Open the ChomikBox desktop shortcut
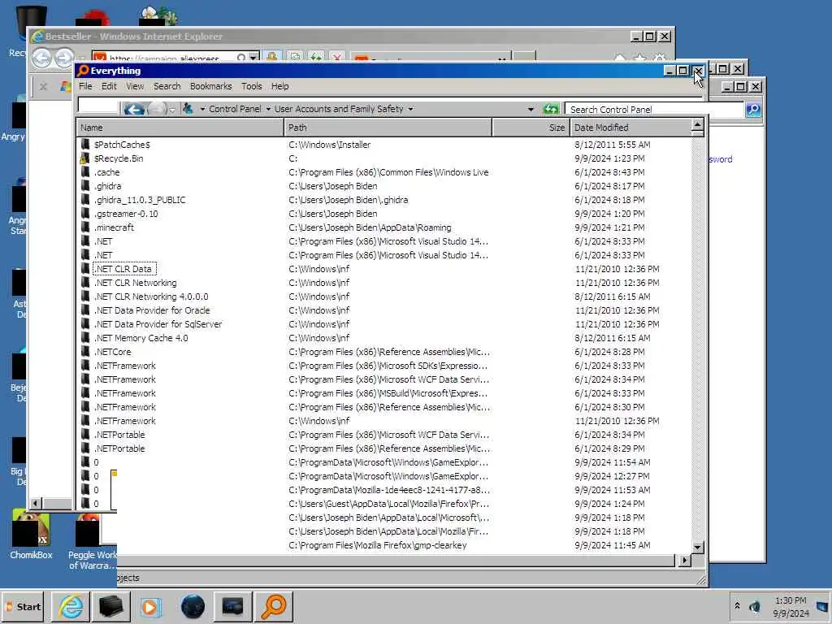The width and height of the screenshot is (832, 624). (32, 535)
